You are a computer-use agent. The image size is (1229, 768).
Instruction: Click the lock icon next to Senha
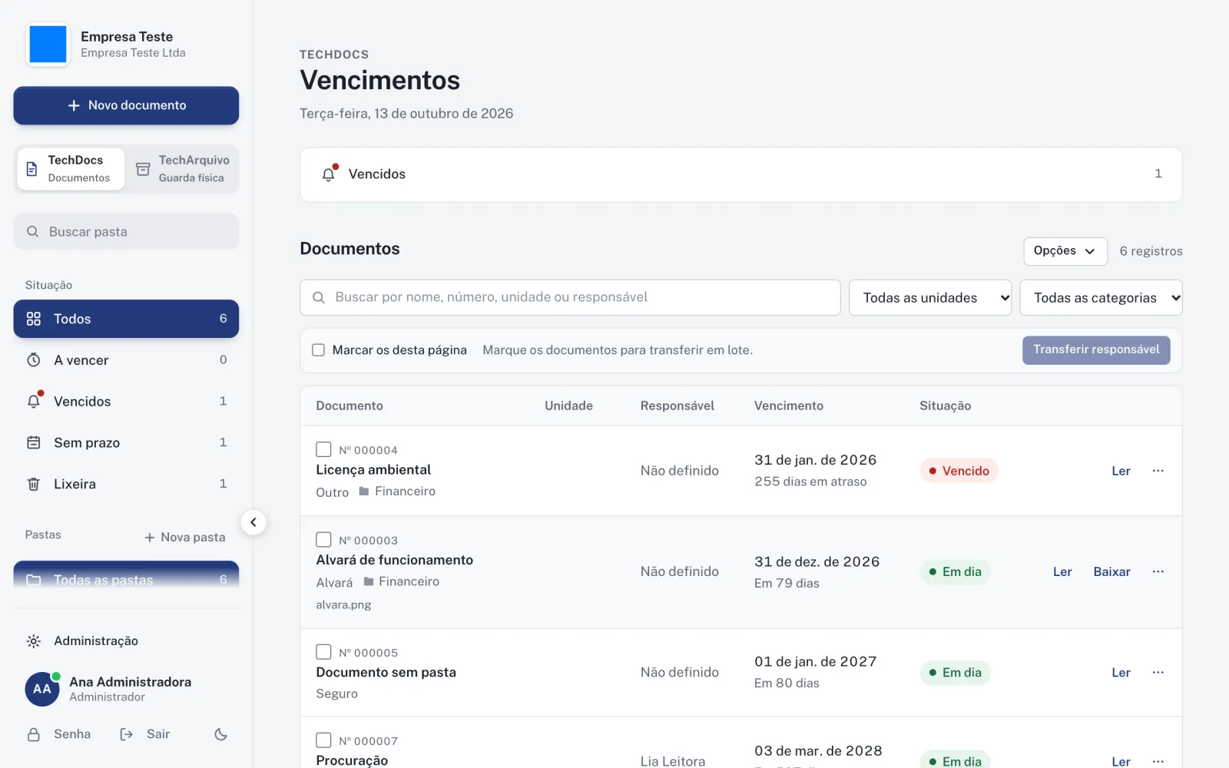tap(34, 734)
